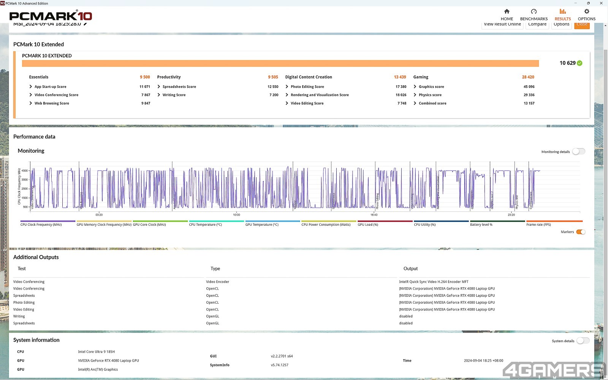This screenshot has height=380, width=608.
Task: Select the CPU Utility (%) legend
Action: pos(441,223)
